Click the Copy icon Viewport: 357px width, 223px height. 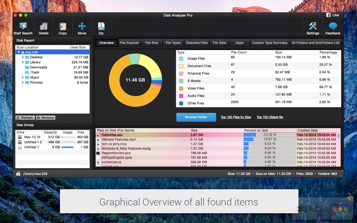pos(62,27)
